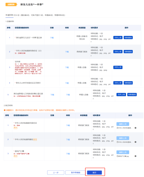Re-upload the 居民户口簿 material
The width and height of the screenshot is (144, 177).
coord(123,152)
